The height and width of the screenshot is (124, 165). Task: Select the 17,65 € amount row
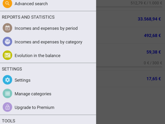[x=131, y=79]
